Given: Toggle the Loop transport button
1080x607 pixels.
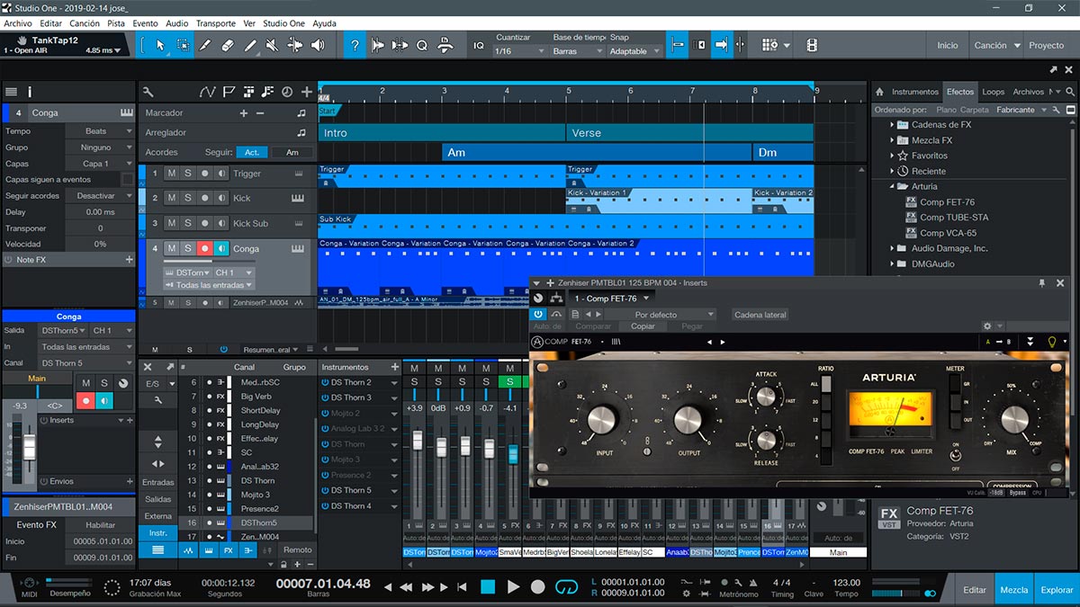Looking at the screenshot, I should click(x=566, y=587).
